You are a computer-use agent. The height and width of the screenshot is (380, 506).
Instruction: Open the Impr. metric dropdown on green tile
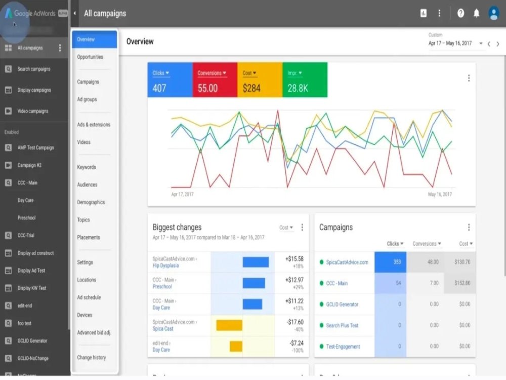(x=294, y=73)
